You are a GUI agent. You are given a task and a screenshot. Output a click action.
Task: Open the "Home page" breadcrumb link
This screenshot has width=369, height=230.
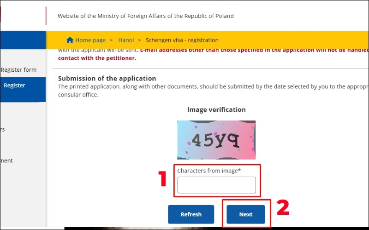tap(90, 40)
